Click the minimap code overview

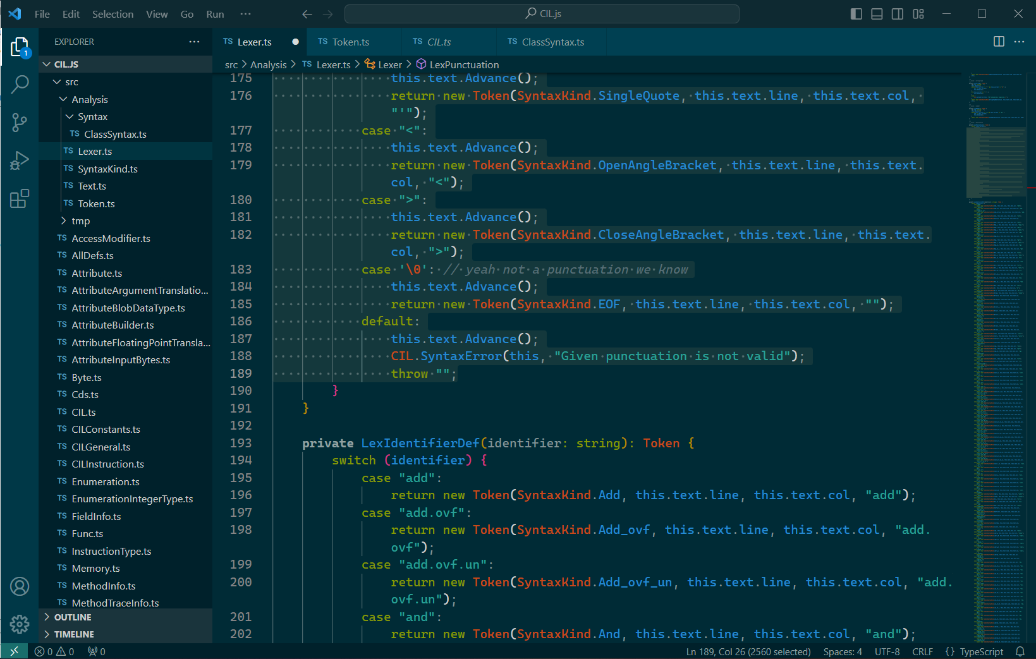[x=997, y=357]
